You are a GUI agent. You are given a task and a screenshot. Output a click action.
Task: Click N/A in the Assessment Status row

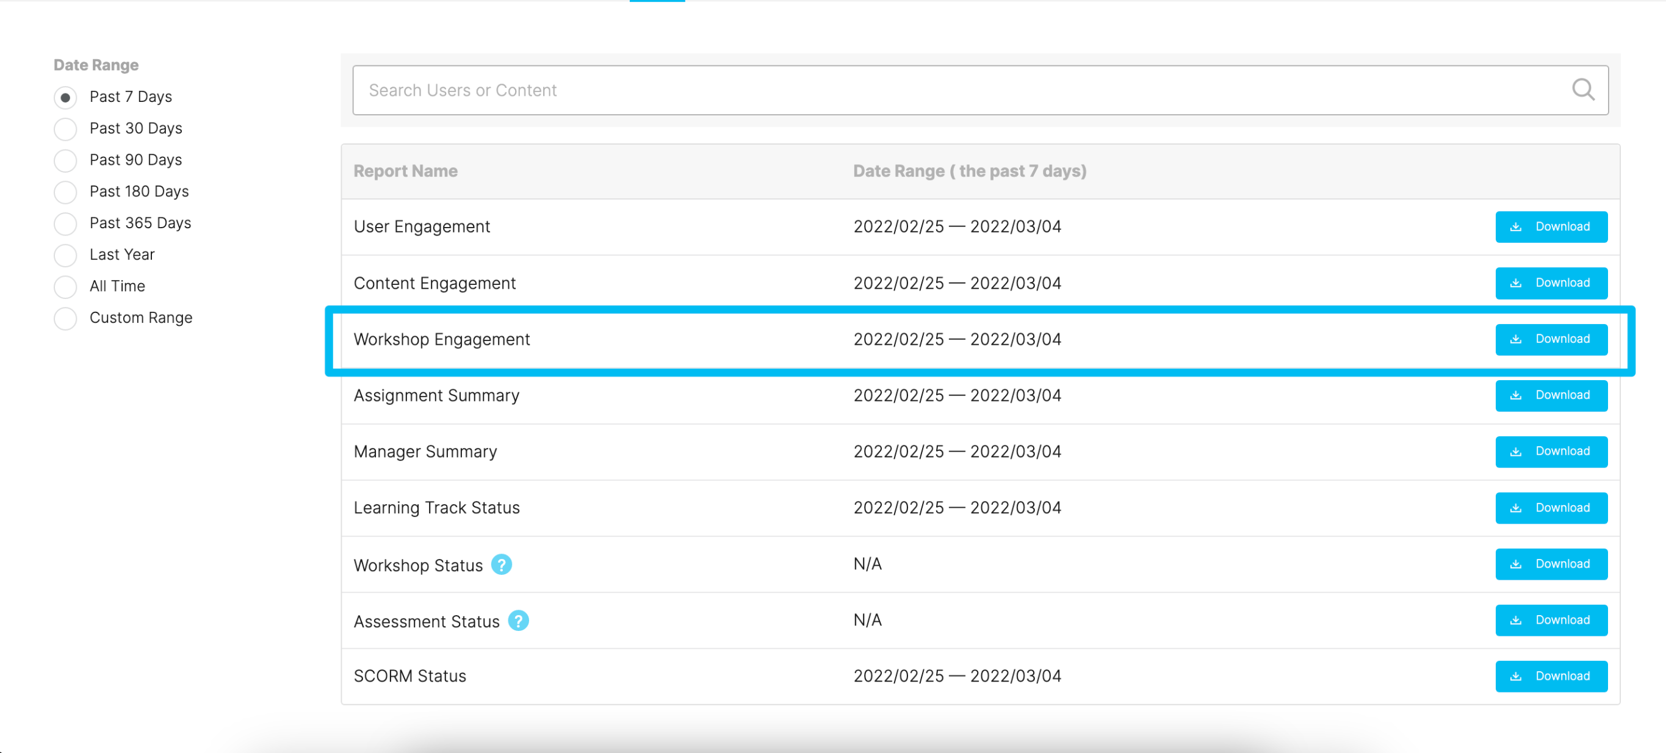tap(867, 620)
